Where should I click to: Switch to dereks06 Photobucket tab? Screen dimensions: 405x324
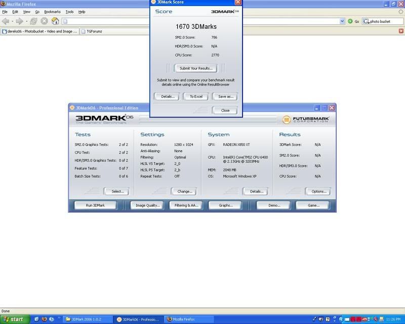(40, 31)
